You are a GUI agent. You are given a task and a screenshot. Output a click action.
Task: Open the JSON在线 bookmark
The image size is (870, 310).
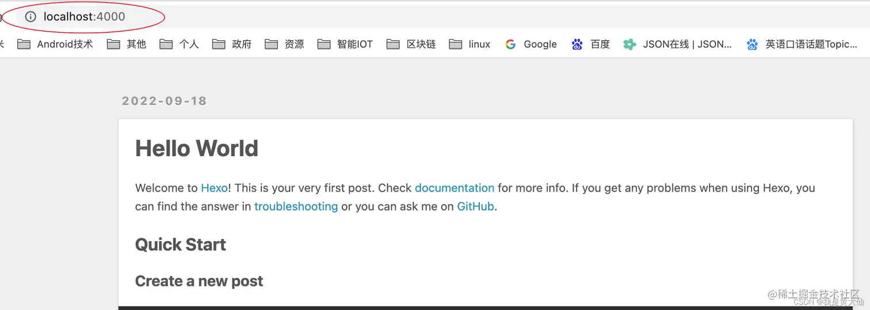tap(678, 44)
